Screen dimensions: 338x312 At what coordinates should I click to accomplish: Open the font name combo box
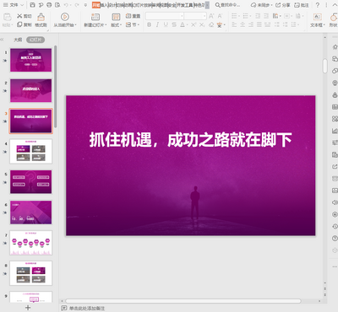click(165, 16)
